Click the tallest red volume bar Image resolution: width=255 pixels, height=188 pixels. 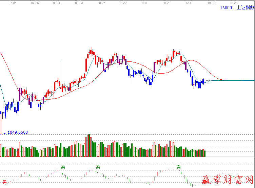point(88,146)
